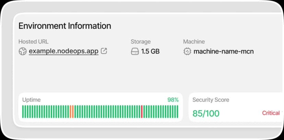Image resolution: width=284 pixels, height=140 pixels.
Task: Click the Uptime card label
Action: (32, 100)
